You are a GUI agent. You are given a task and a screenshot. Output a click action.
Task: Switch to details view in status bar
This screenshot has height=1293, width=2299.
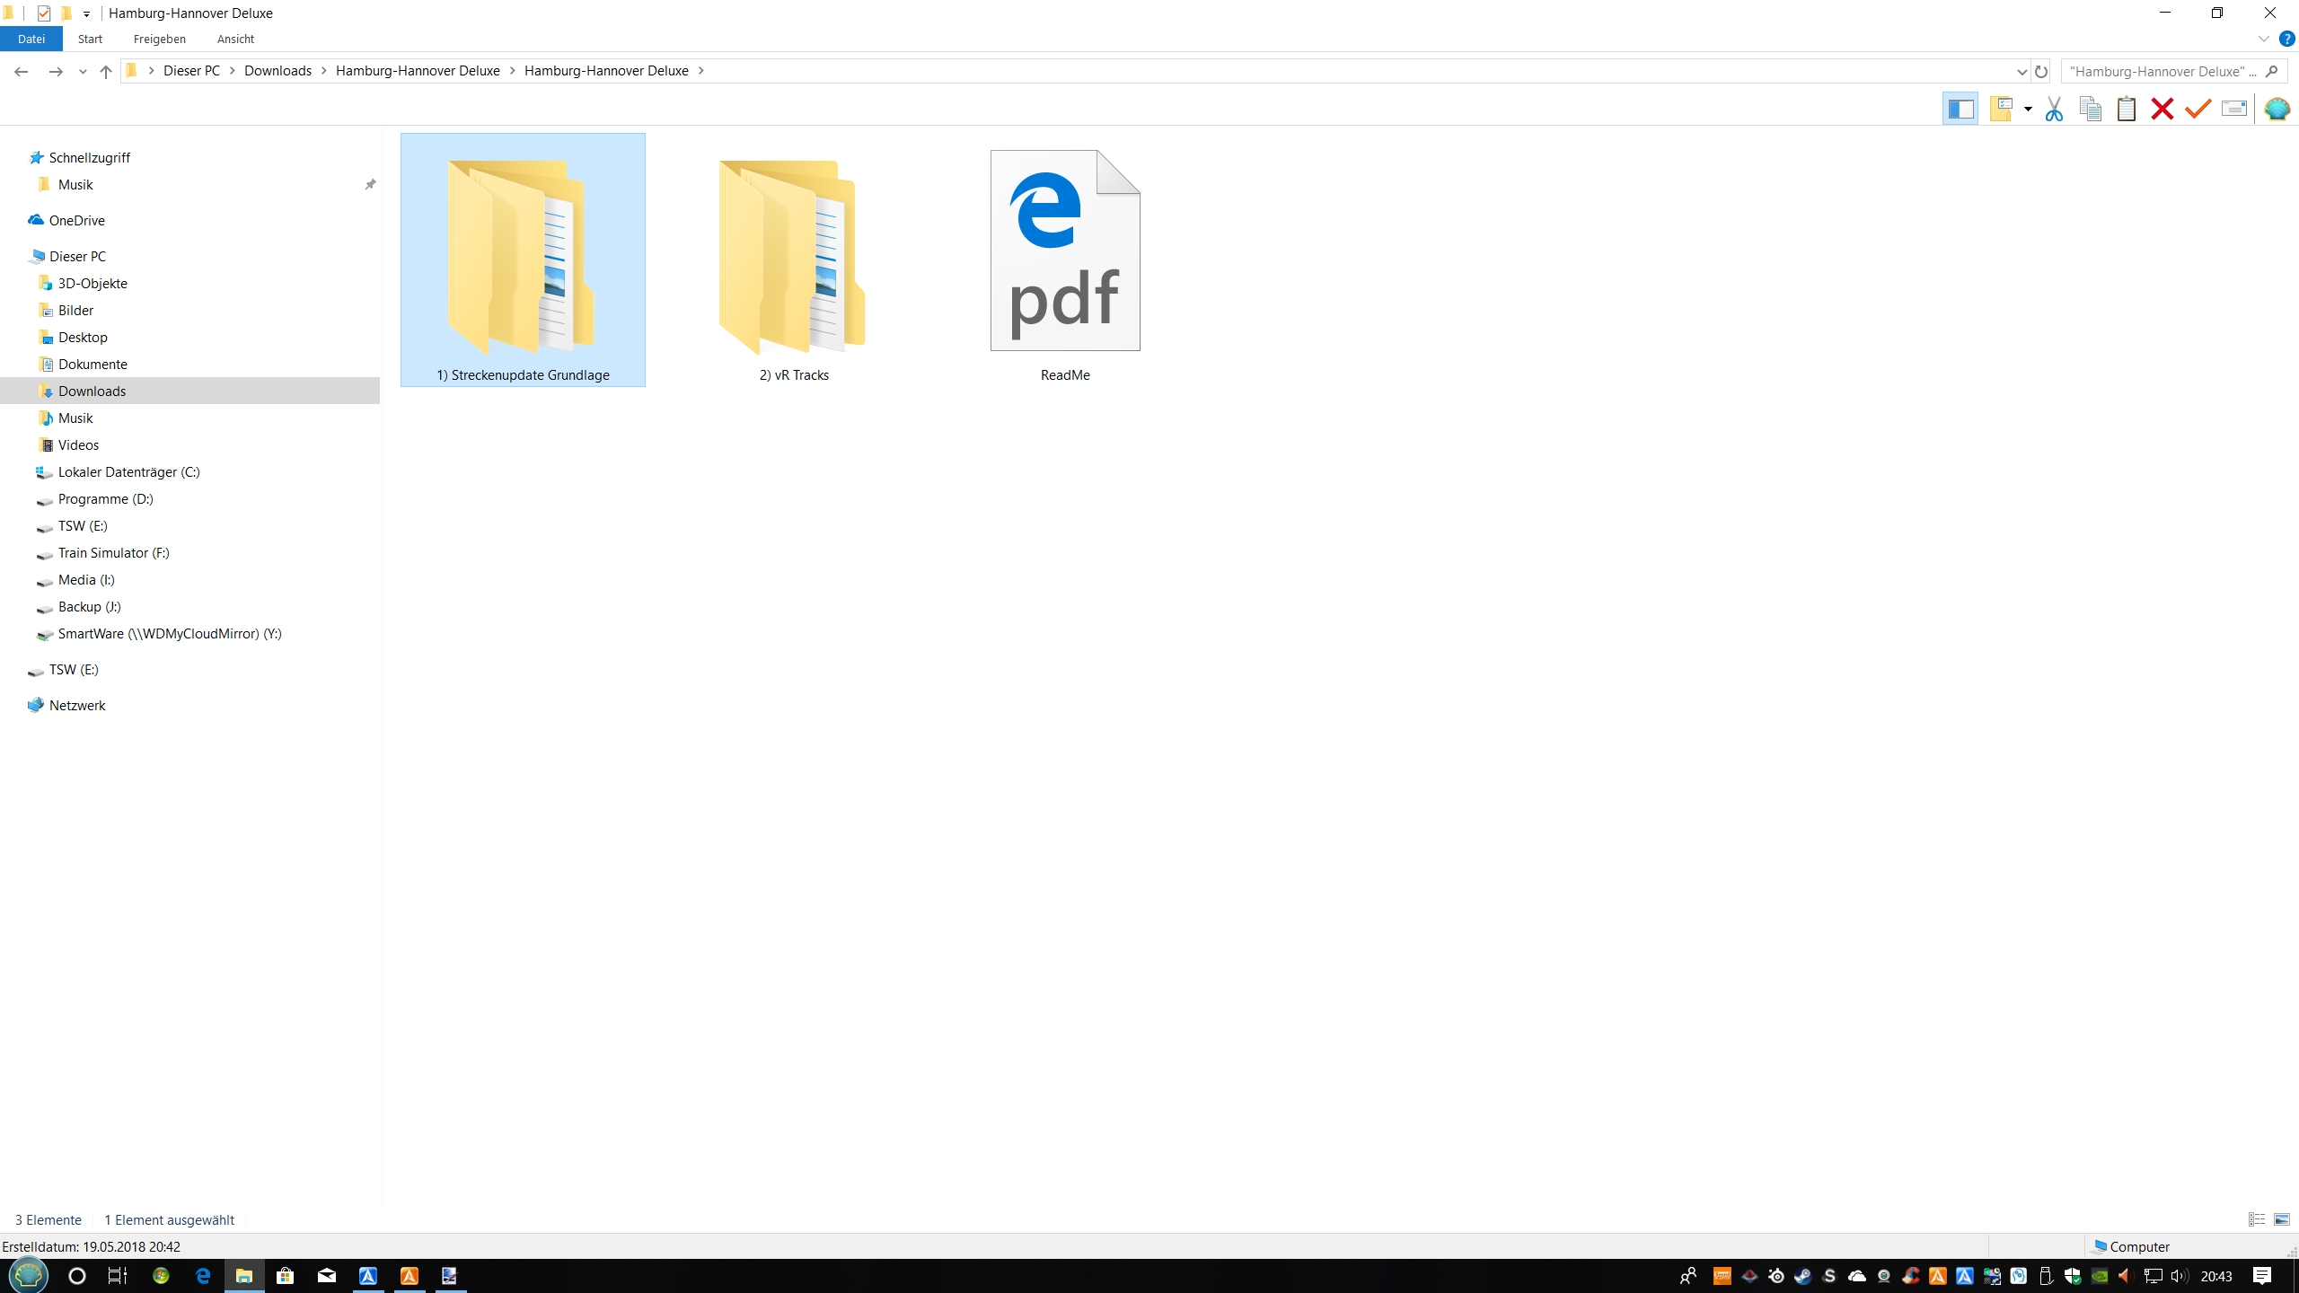2257,1219
